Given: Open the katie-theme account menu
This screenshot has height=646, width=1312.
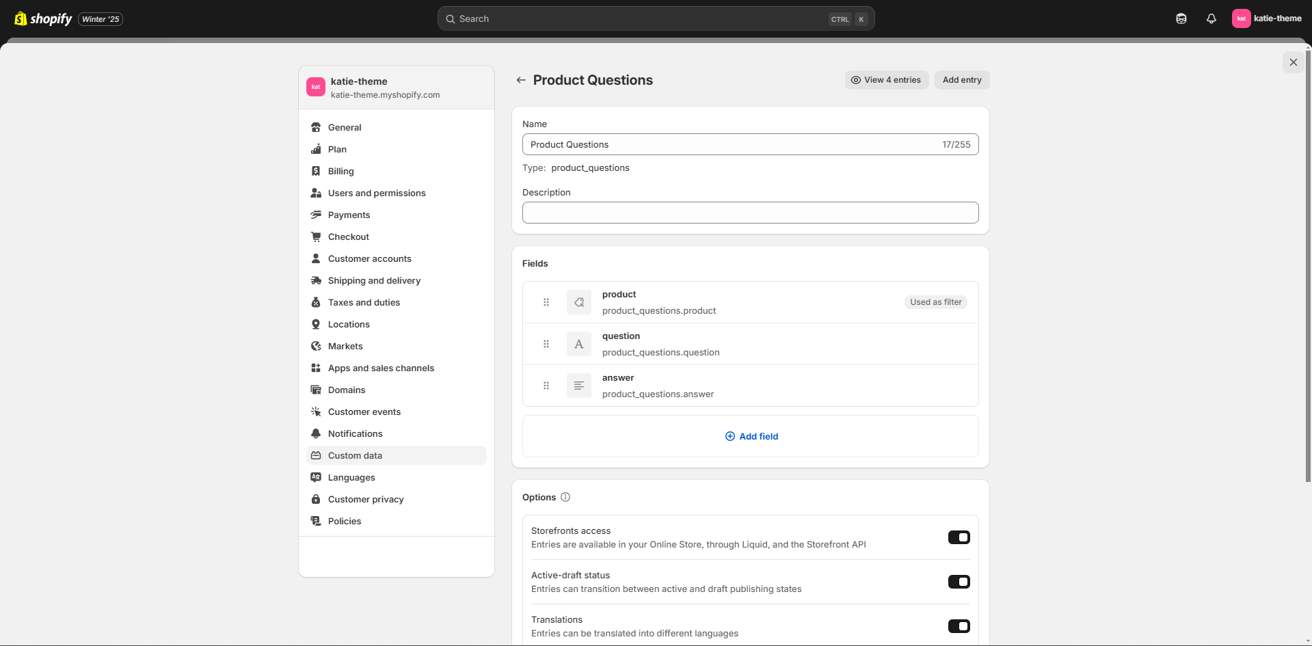Looking at the screenshot, I should point(1266,18).
